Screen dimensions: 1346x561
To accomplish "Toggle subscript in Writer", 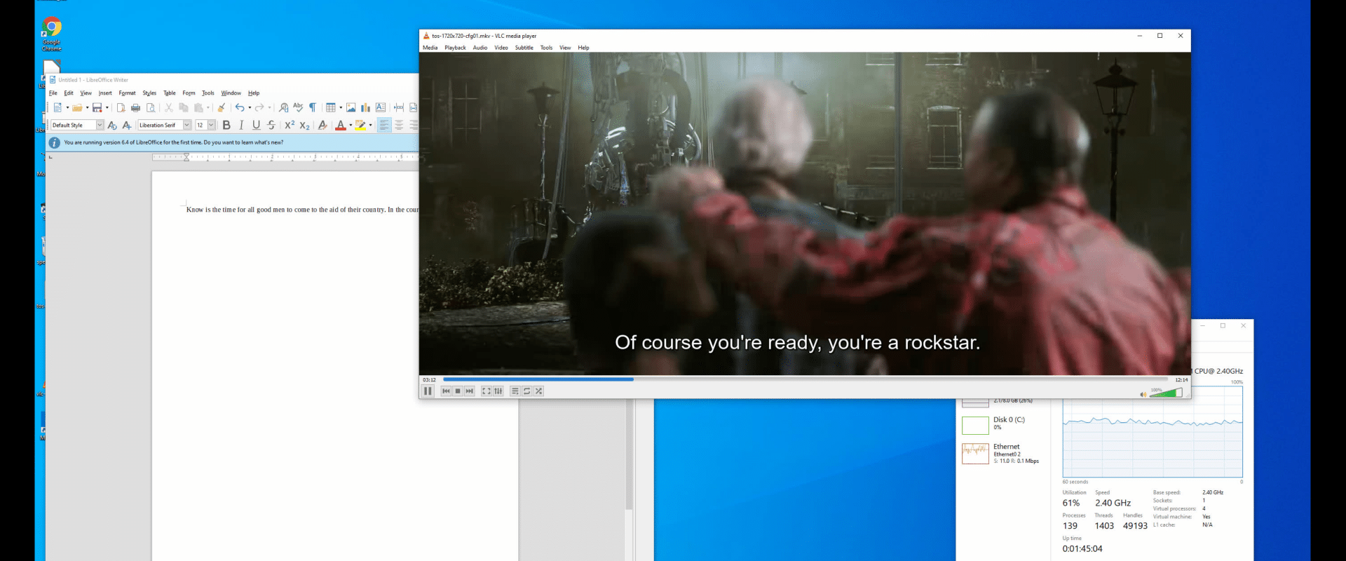I will [305, 125].
